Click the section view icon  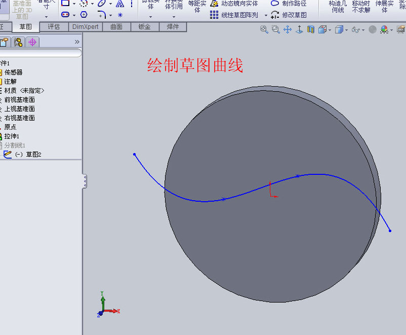311,29
